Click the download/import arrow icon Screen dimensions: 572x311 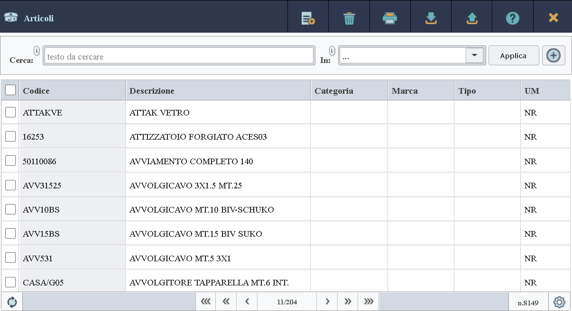(431, 18)
